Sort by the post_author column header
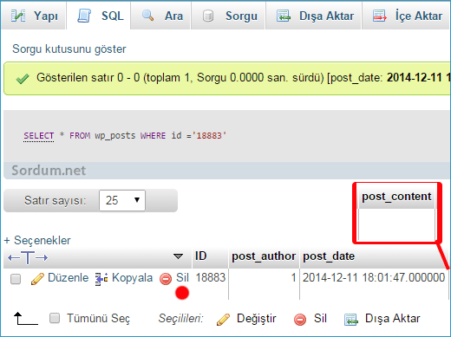This screenshot has width=451, height=337. pos(264,256)
